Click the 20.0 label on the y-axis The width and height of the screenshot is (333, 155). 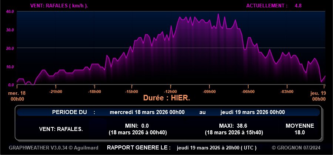[10, 48]
